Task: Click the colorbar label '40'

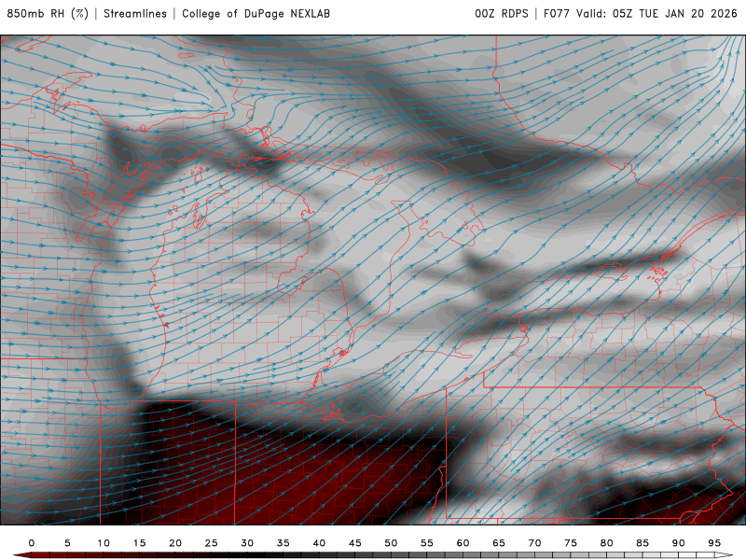Action: [x=319, y=543]
